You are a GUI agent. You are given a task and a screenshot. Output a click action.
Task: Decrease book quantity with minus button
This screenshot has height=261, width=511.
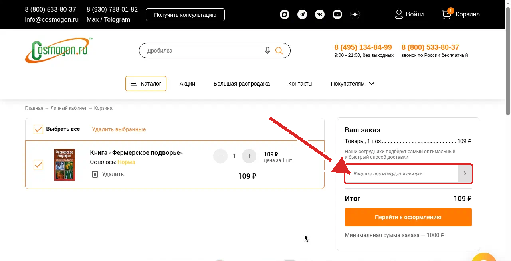220,156
